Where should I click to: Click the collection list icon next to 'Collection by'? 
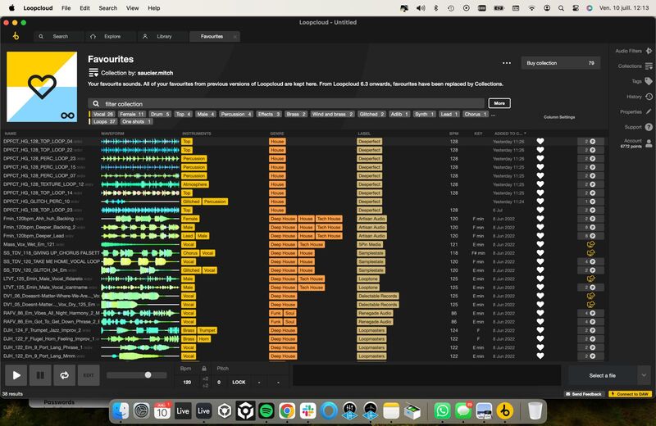93,73
